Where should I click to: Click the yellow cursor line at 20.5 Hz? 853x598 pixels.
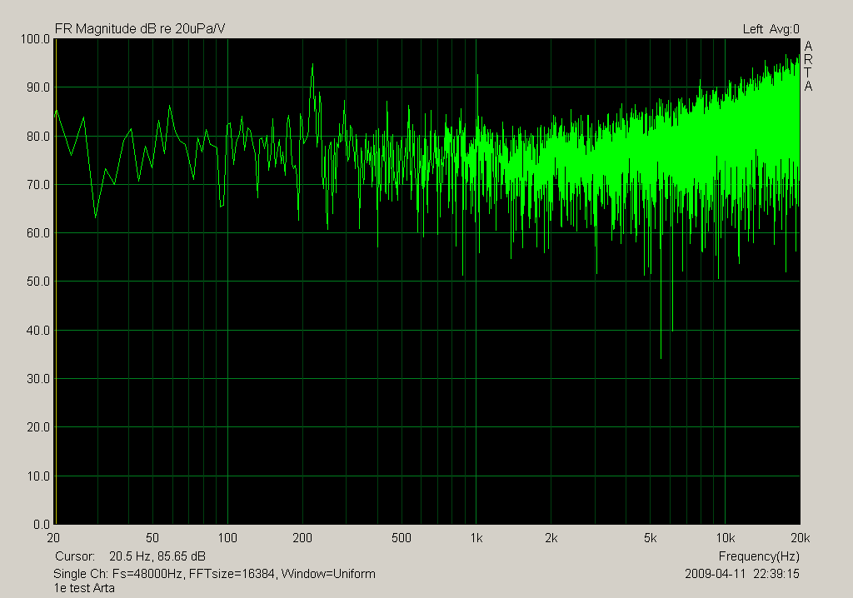56,282
